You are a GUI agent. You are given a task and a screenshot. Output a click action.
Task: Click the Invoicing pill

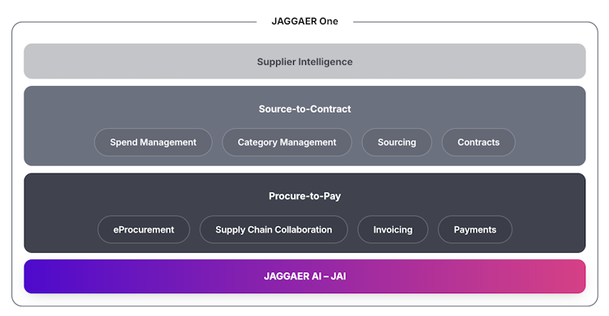coord(393,229)
